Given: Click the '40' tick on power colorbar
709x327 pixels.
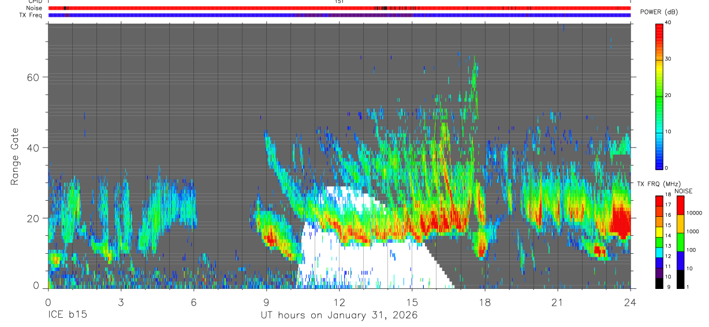Looking at the screenshot, I should [x=668, y=23].
